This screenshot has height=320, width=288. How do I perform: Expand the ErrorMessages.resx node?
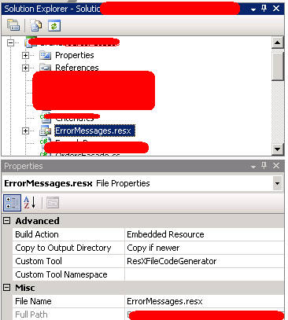point(25,131)
